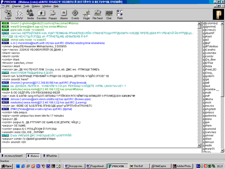
Task: Select @fedya in the nick list
Action: tap(208, 66)
